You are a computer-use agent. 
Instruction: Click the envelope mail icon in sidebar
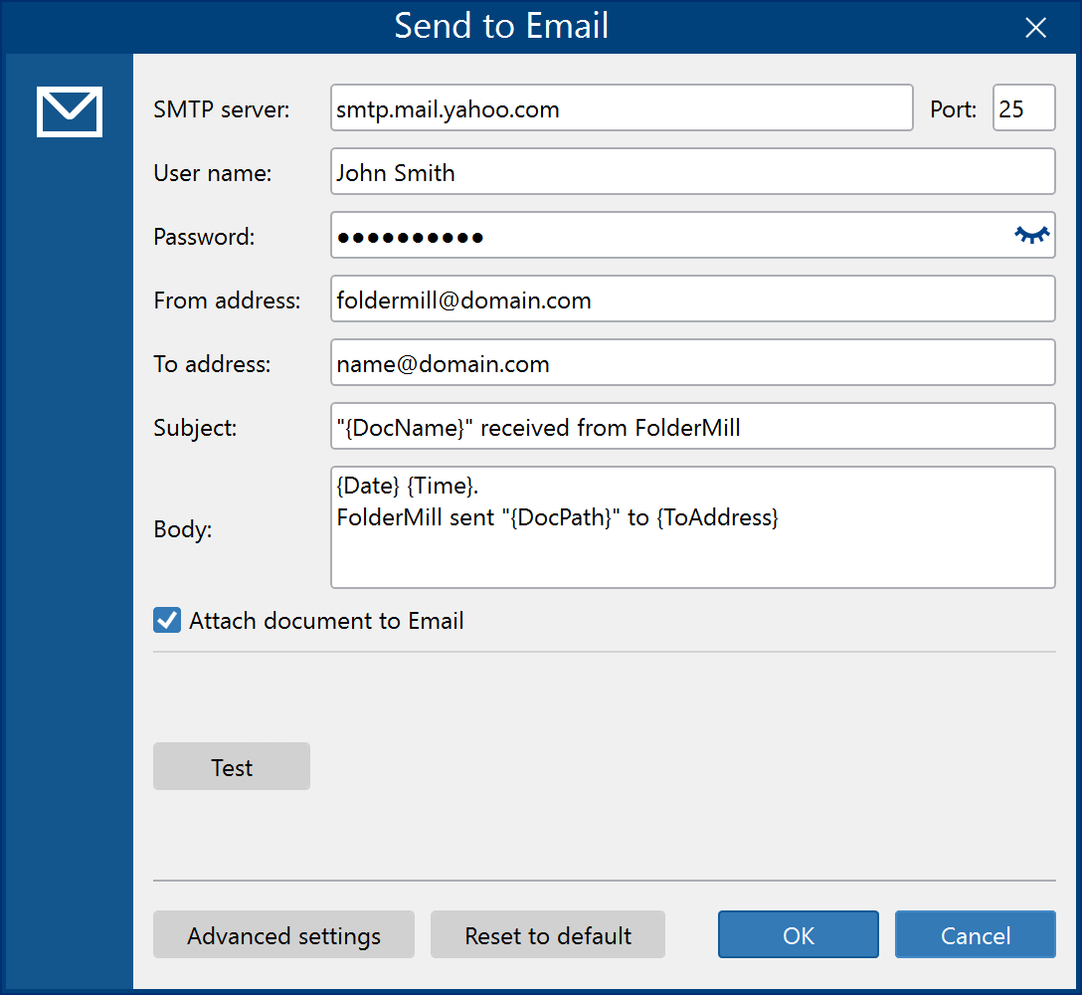pyautogui.click(x=69, y=111)
